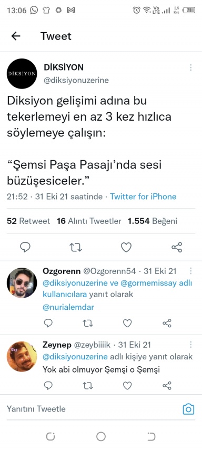Open Twitter for iPhone source link
Screen dimensions: 202x450
click(143, 197)
